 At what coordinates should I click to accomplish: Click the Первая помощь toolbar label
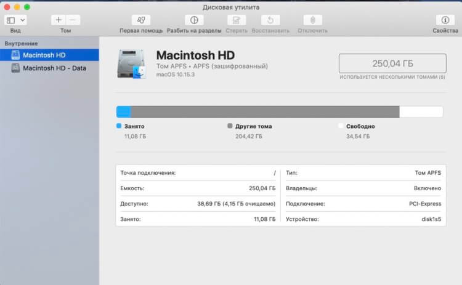(141, 31)
